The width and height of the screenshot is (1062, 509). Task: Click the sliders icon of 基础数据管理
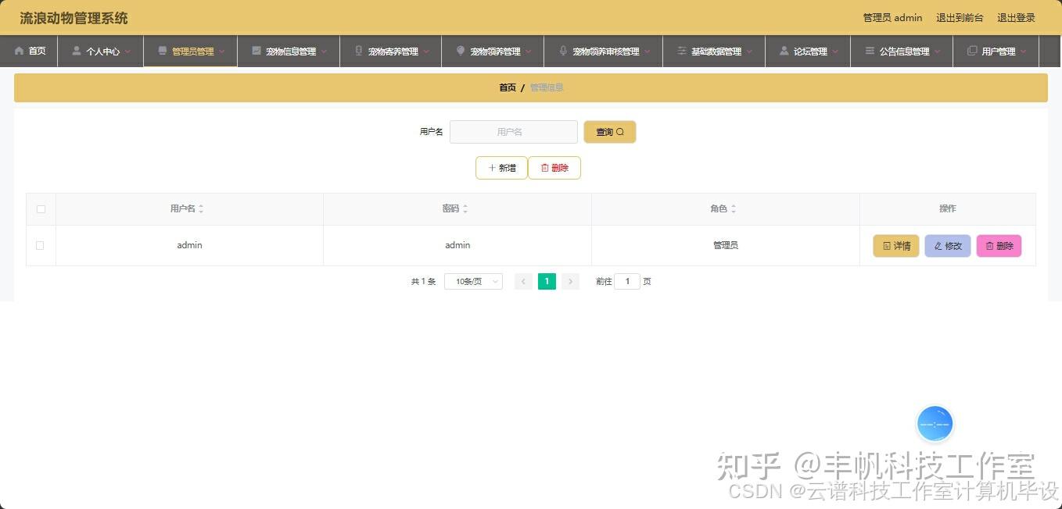coord(682,51)
